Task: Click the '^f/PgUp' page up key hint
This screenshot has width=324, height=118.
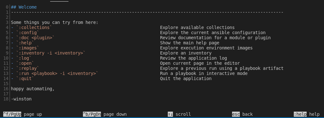Action: pyautogui.click(x=12, y=114)
